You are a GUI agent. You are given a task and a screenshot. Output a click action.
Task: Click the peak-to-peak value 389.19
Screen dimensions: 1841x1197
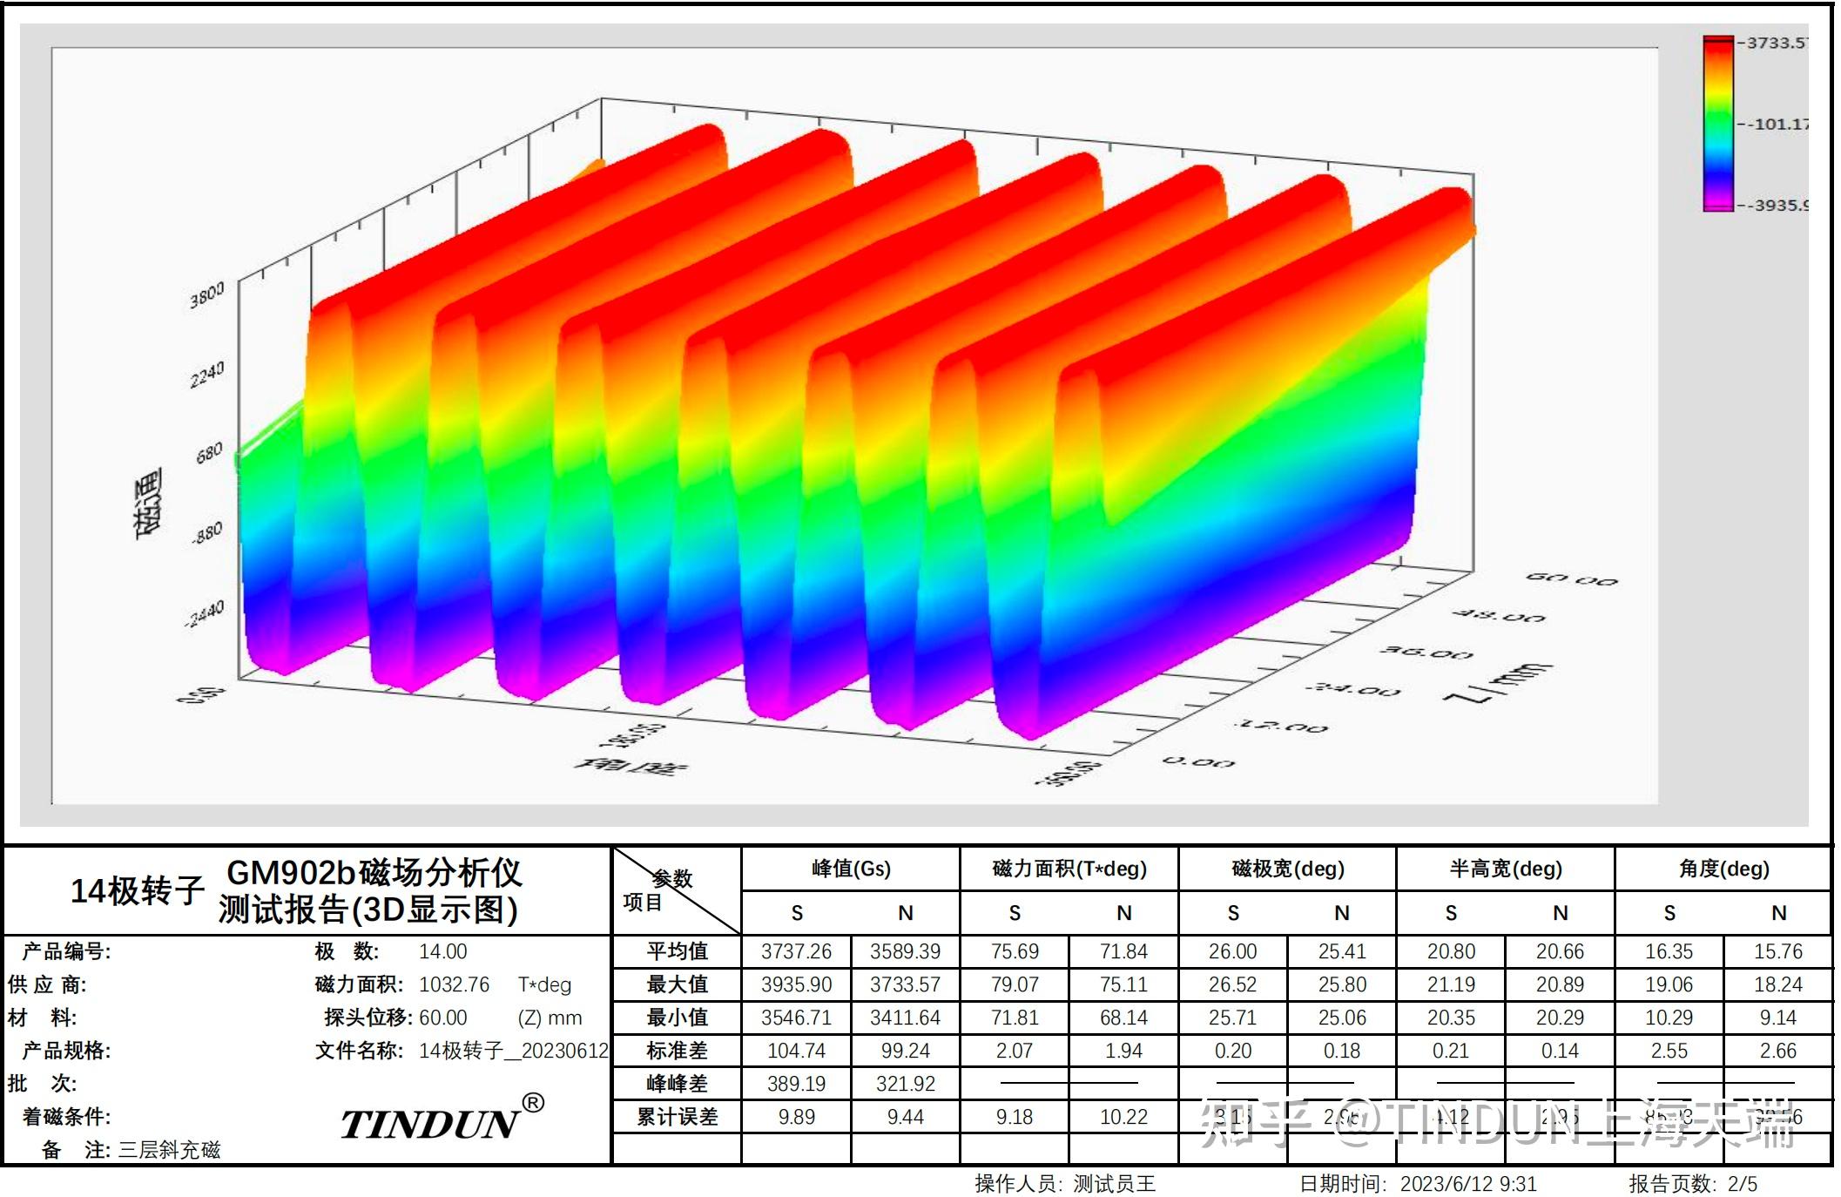coord(796,1084)
